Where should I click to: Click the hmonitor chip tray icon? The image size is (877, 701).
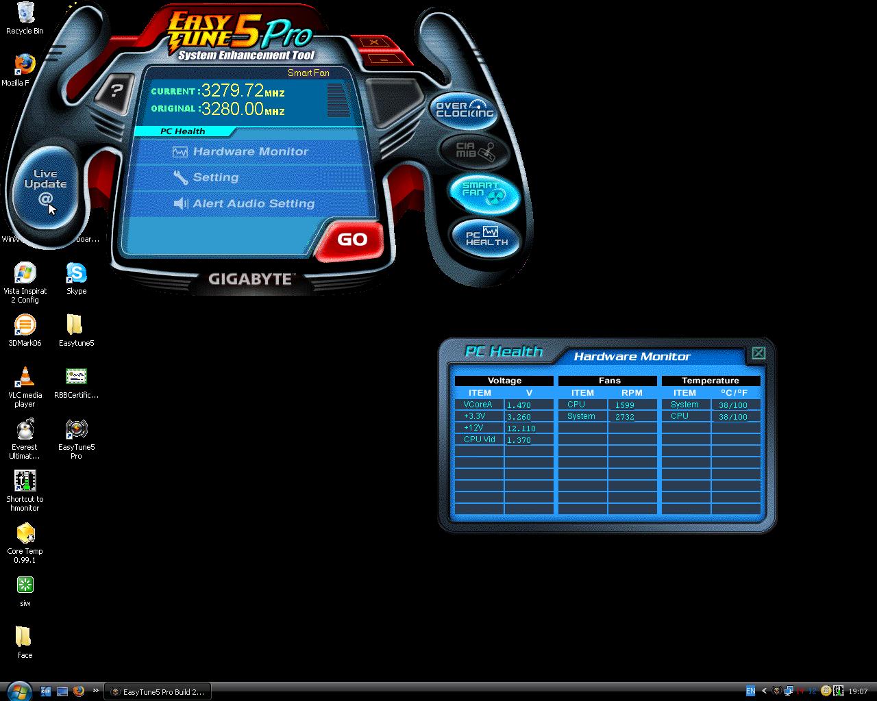coord(837,691)
